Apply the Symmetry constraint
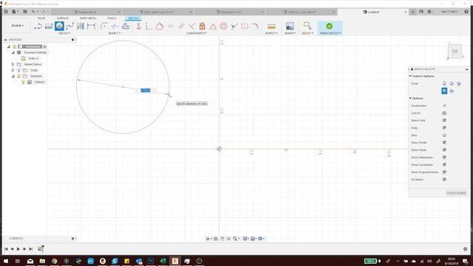This screenshot has width=473, height=266. click(245, 27)
